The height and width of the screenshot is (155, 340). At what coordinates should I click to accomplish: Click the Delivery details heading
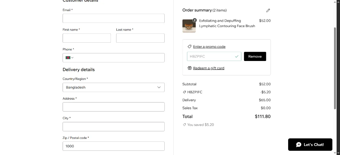(79, 69)
